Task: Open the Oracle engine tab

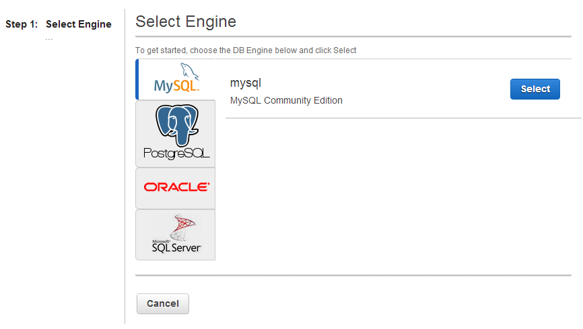Action: (x=176, y=188)
